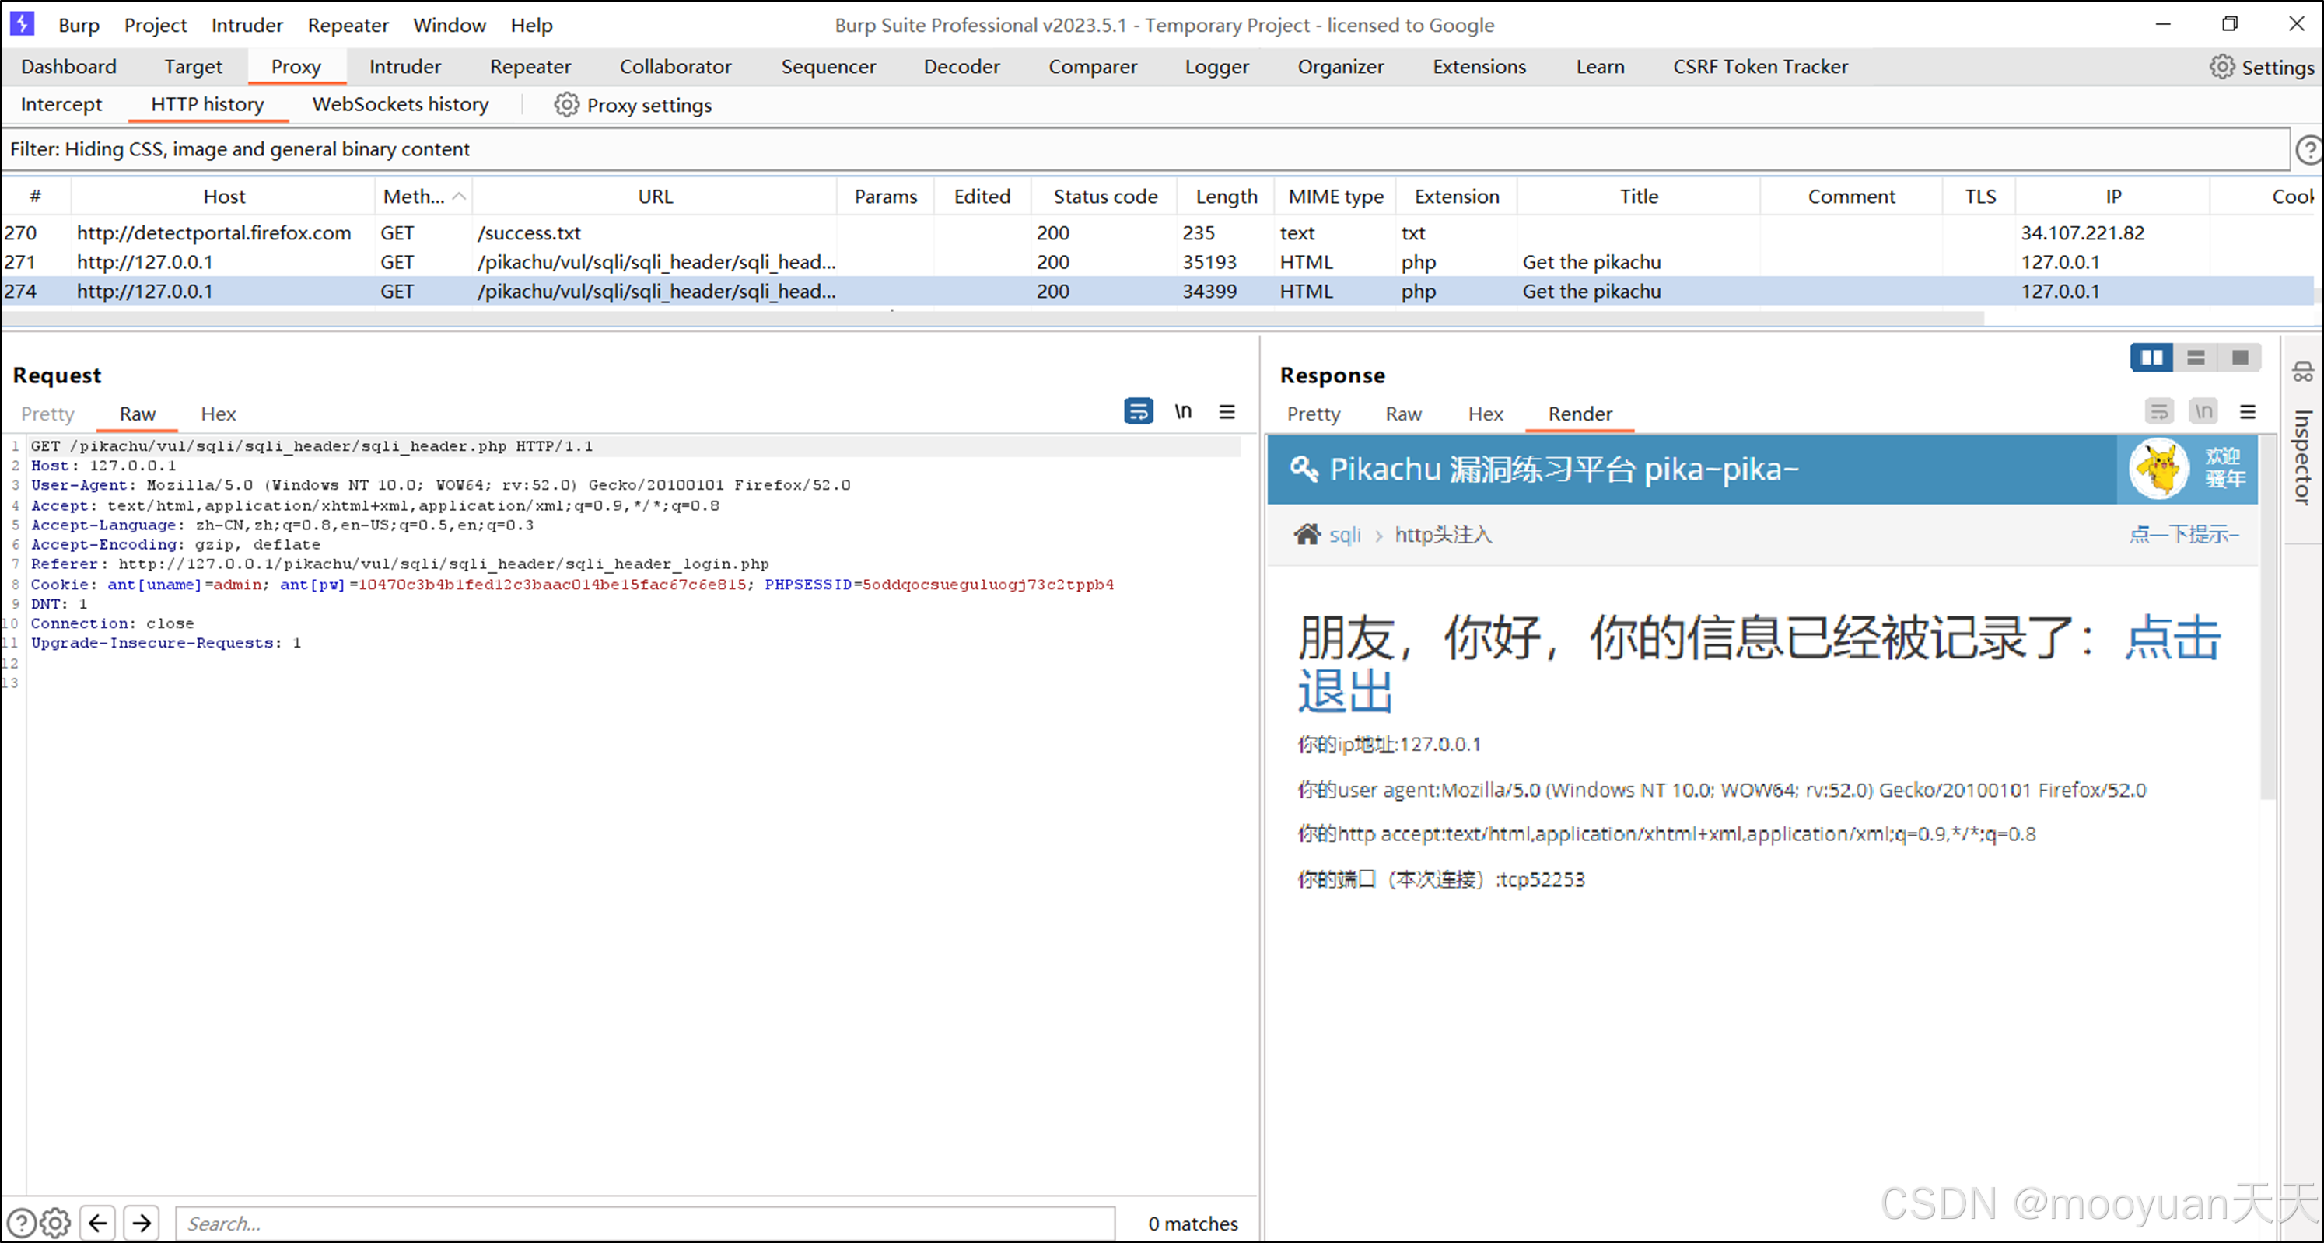Select side-by-side layout view
The height and width of the screenshot is (1243, 2324).
(x=2151, y=358)
